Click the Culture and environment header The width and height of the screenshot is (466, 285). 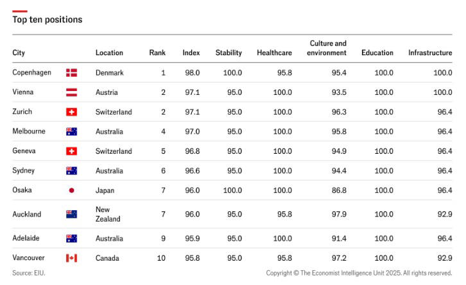coord(327,48)
